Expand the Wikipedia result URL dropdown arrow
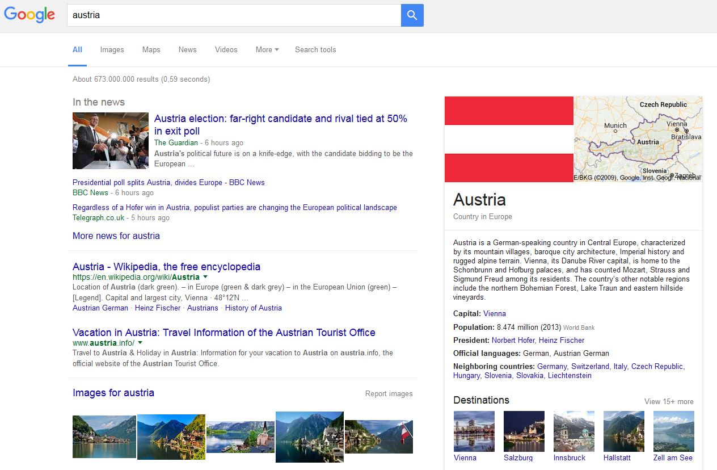The height and width of the screenshot is (470, 717). 205,277
